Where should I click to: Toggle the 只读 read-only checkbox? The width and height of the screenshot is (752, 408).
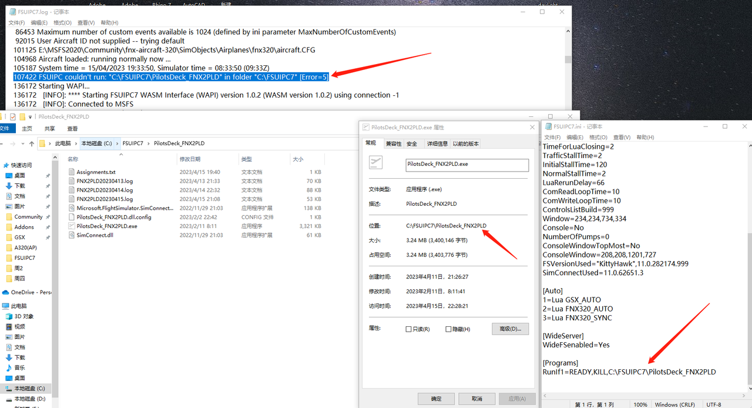[409, 329]
